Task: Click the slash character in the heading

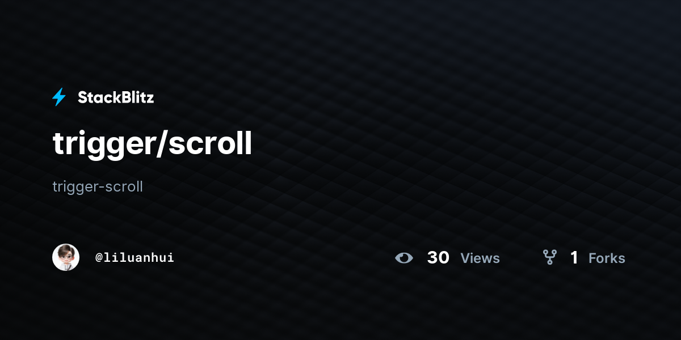Action: [162, 144]
